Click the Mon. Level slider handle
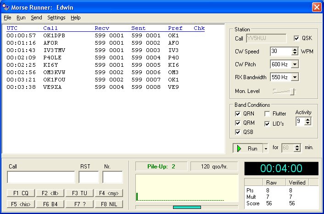The image size is (324, 214). (x=292, y=92)
